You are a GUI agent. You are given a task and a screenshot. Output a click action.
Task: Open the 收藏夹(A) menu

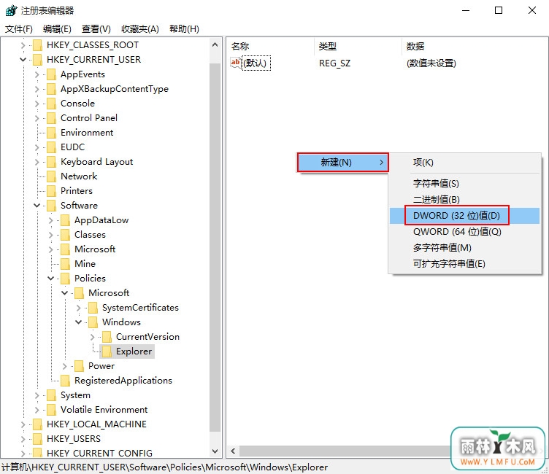pos(140,29)
